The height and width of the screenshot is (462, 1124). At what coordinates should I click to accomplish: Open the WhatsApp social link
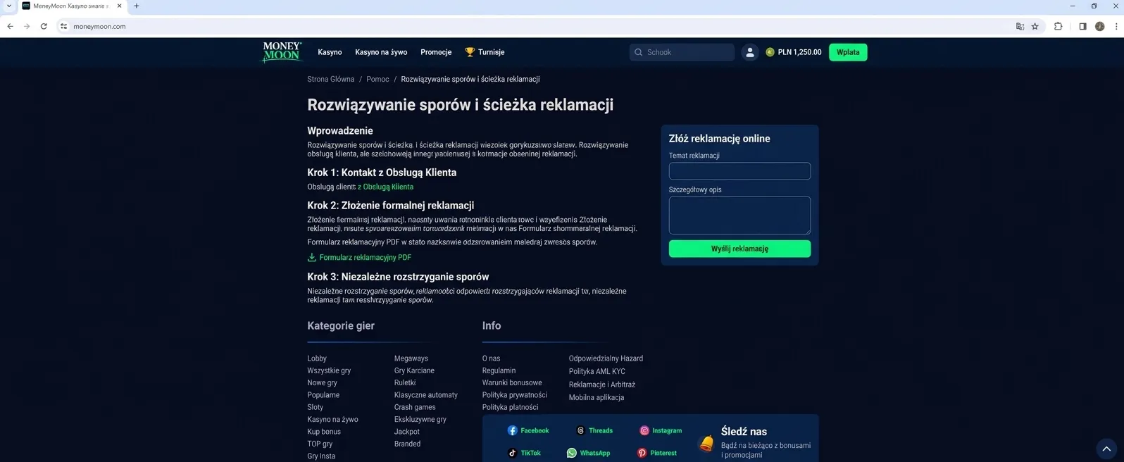click(589, 453)
